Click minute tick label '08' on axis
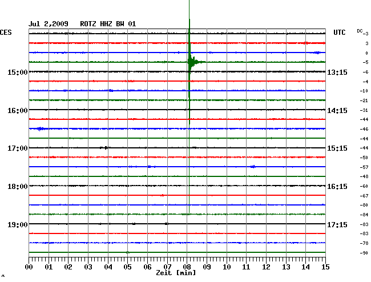 187,267
